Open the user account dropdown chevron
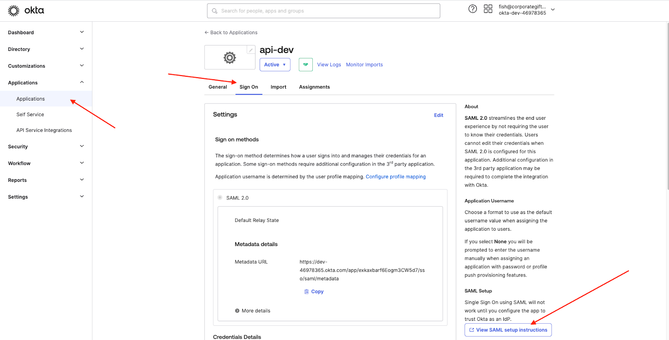This screenshot has height=340, width=669. click(x=553, y=10)
